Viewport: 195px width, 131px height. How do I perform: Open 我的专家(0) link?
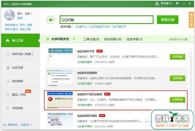pyautogui.click(x=11, y=25)
